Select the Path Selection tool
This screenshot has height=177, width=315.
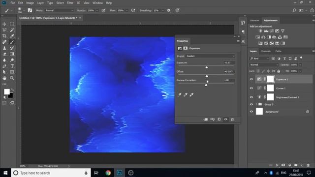(x=4, y=72)
